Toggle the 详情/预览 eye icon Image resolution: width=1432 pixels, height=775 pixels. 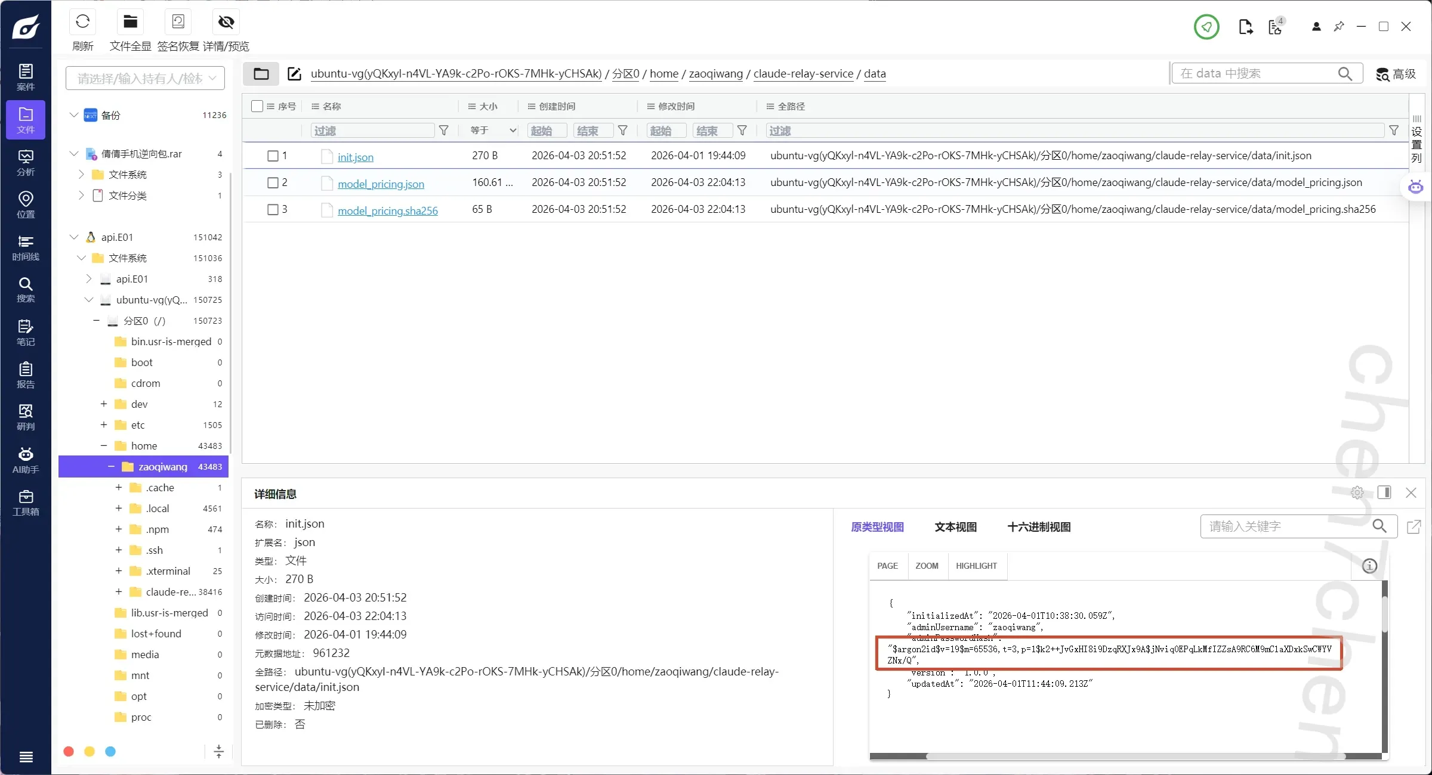click(226, 22)
